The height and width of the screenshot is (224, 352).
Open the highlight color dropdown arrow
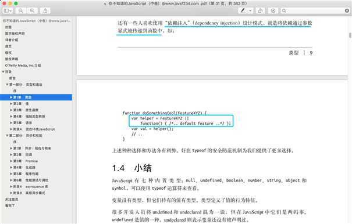[x=250, y=11]
